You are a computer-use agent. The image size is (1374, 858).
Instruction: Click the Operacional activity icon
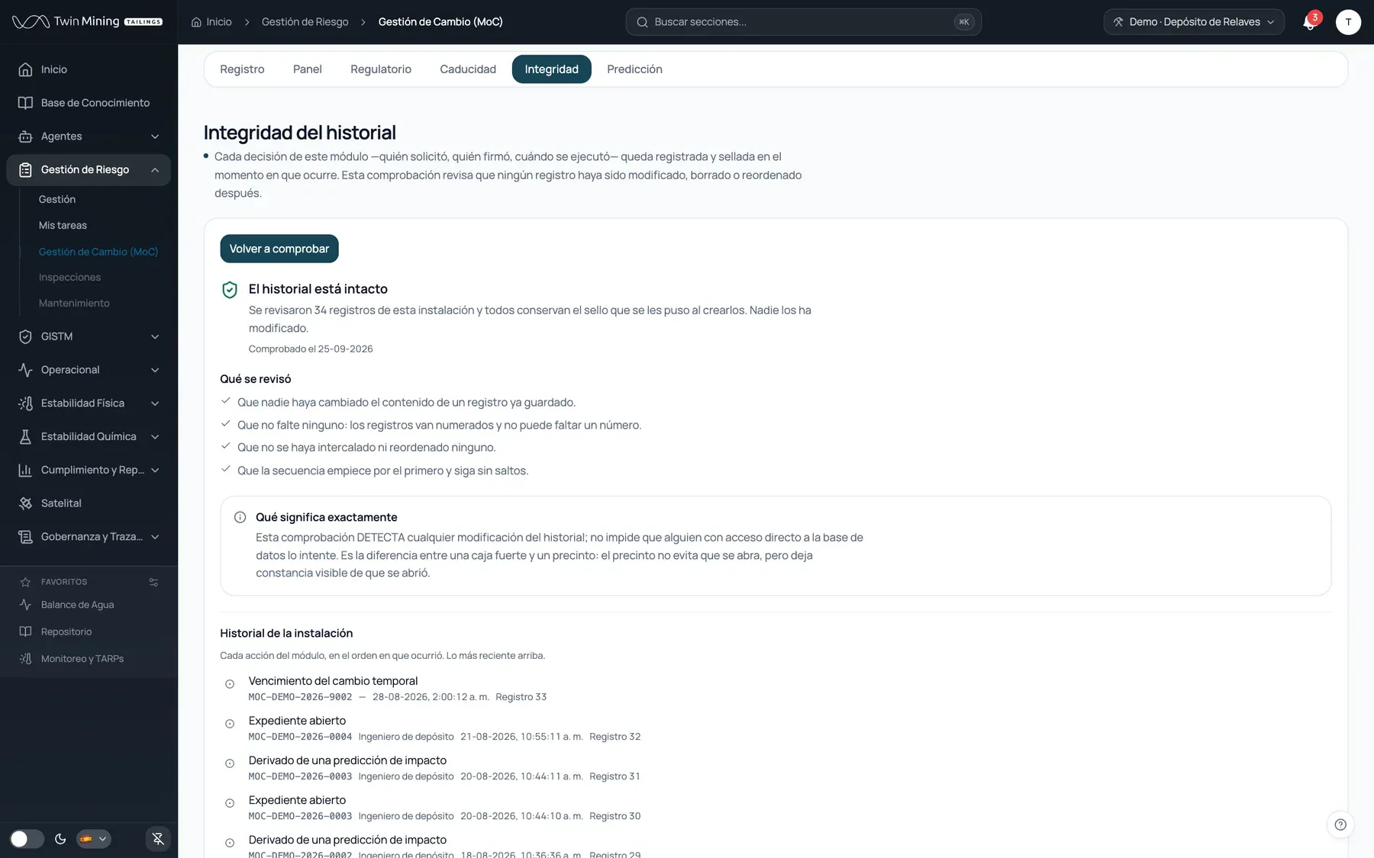(25, 370)
